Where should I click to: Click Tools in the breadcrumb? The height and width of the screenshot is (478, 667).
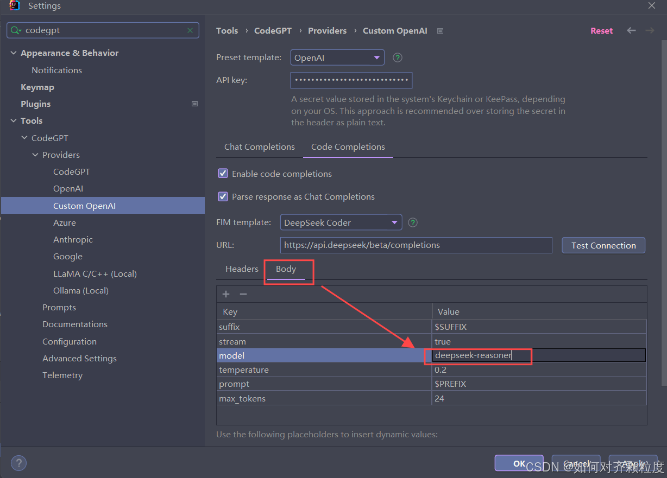227,31
